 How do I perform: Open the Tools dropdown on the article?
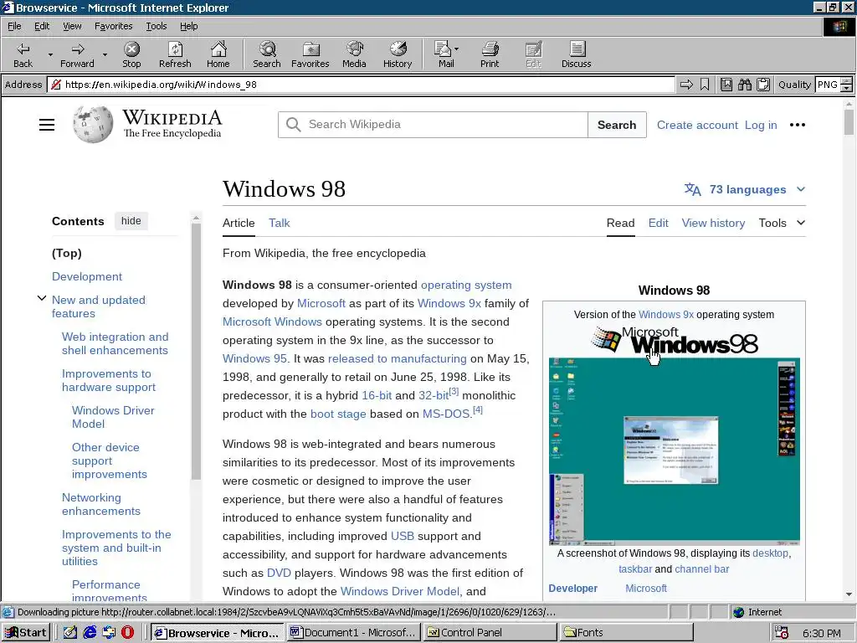782,223
